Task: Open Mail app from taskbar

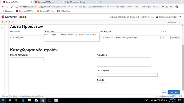Action: pyautogui.click(x=36, y=100)
